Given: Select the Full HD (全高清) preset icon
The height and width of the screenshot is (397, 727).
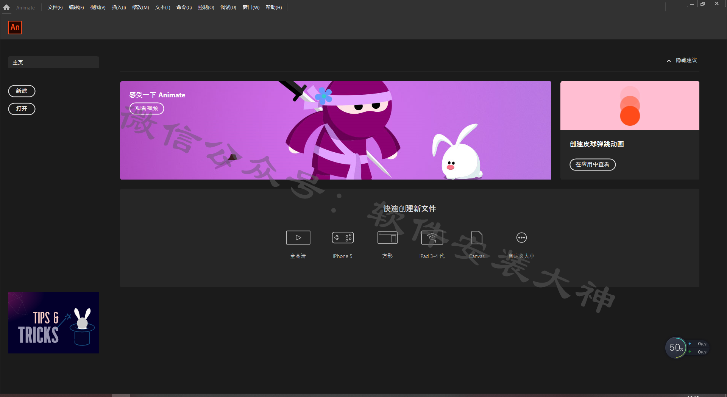Looking at the screenshot, I should [x=298, y=238].
